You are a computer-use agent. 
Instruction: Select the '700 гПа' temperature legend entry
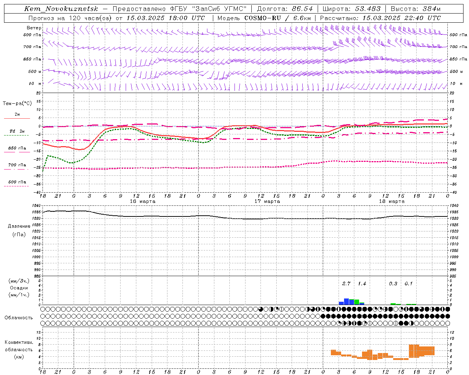(x=17, y=165)
